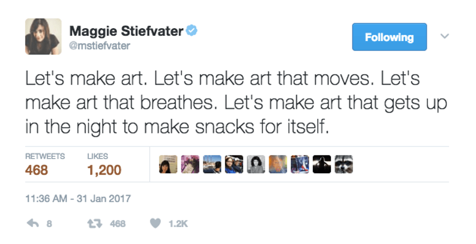
Task: Click the @mstiefvater handle
Action: click(100, 46)
